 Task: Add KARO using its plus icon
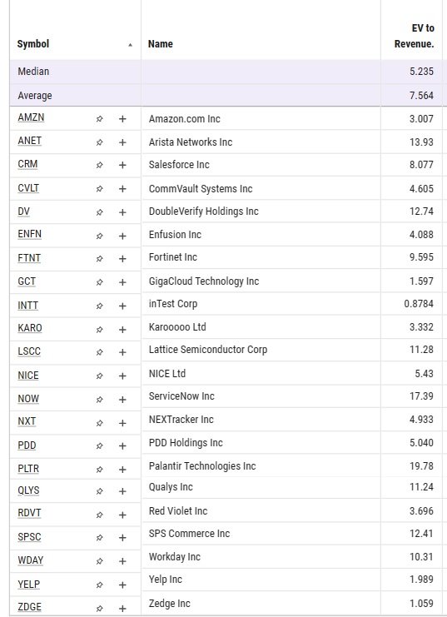(122, 330)
